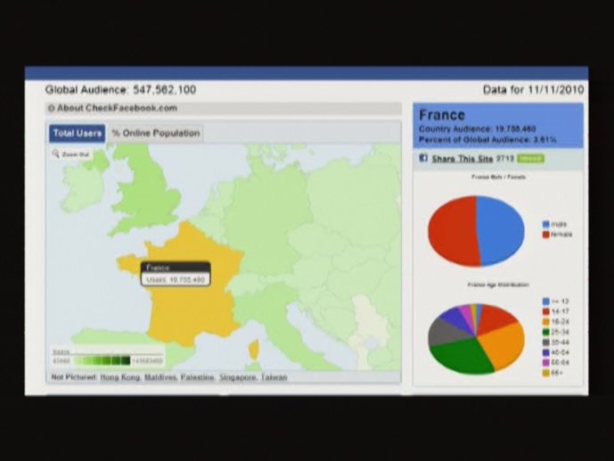Click the 14-17 age legend swatch
The image size is (614, 461).
click(546, 312)
